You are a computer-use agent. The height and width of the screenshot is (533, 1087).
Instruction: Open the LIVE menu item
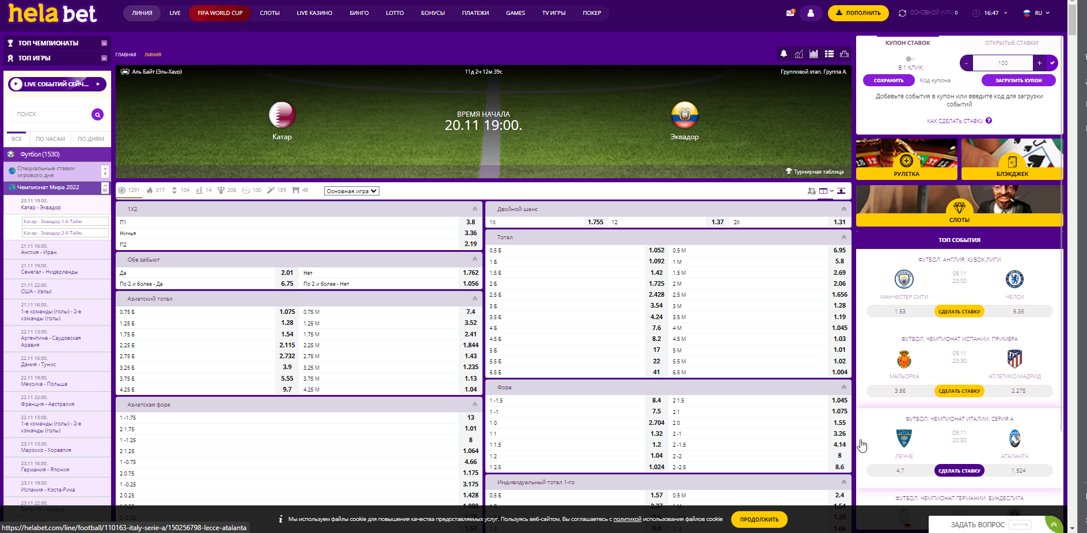175,13
